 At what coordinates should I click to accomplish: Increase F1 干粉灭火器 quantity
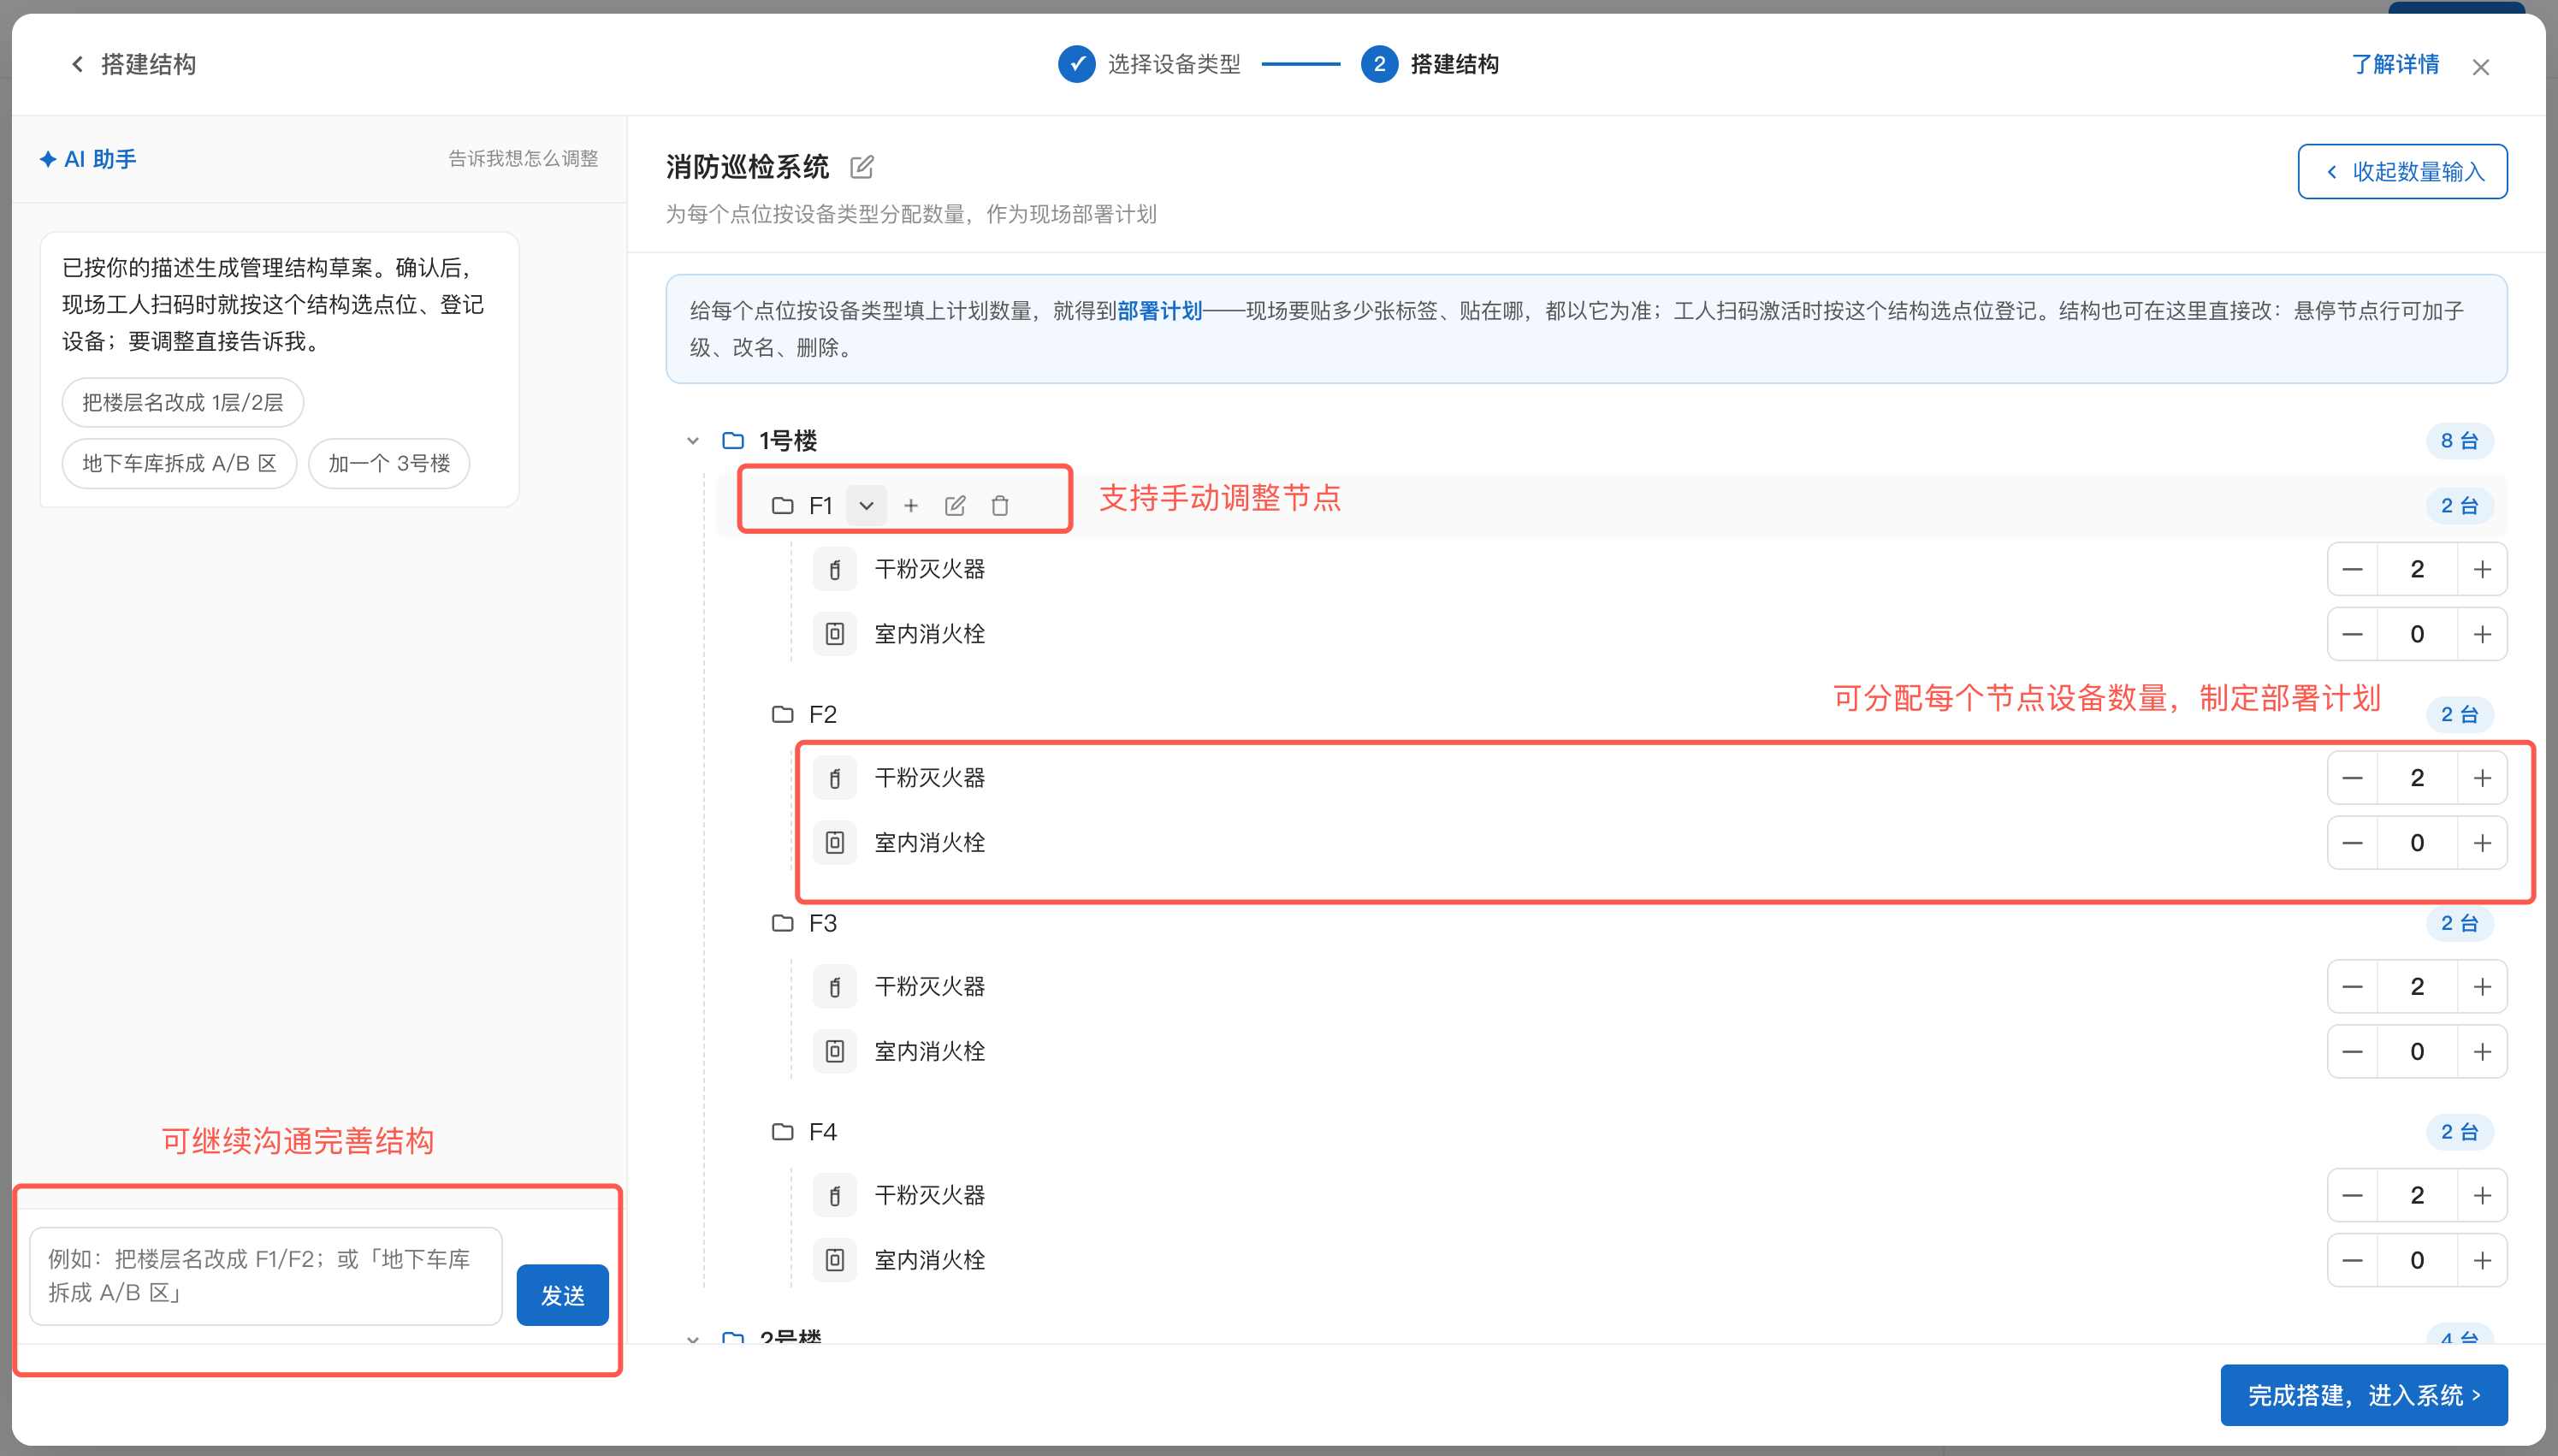pos(2482,570)
